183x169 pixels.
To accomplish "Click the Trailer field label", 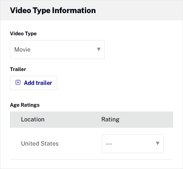I will tap(18, 69).
